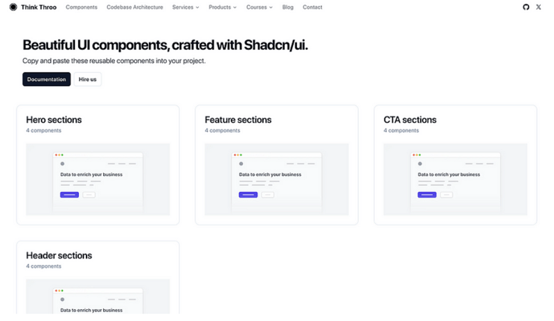
Task: Navigate to the Blog page
Action: click(x=288, y=7)
